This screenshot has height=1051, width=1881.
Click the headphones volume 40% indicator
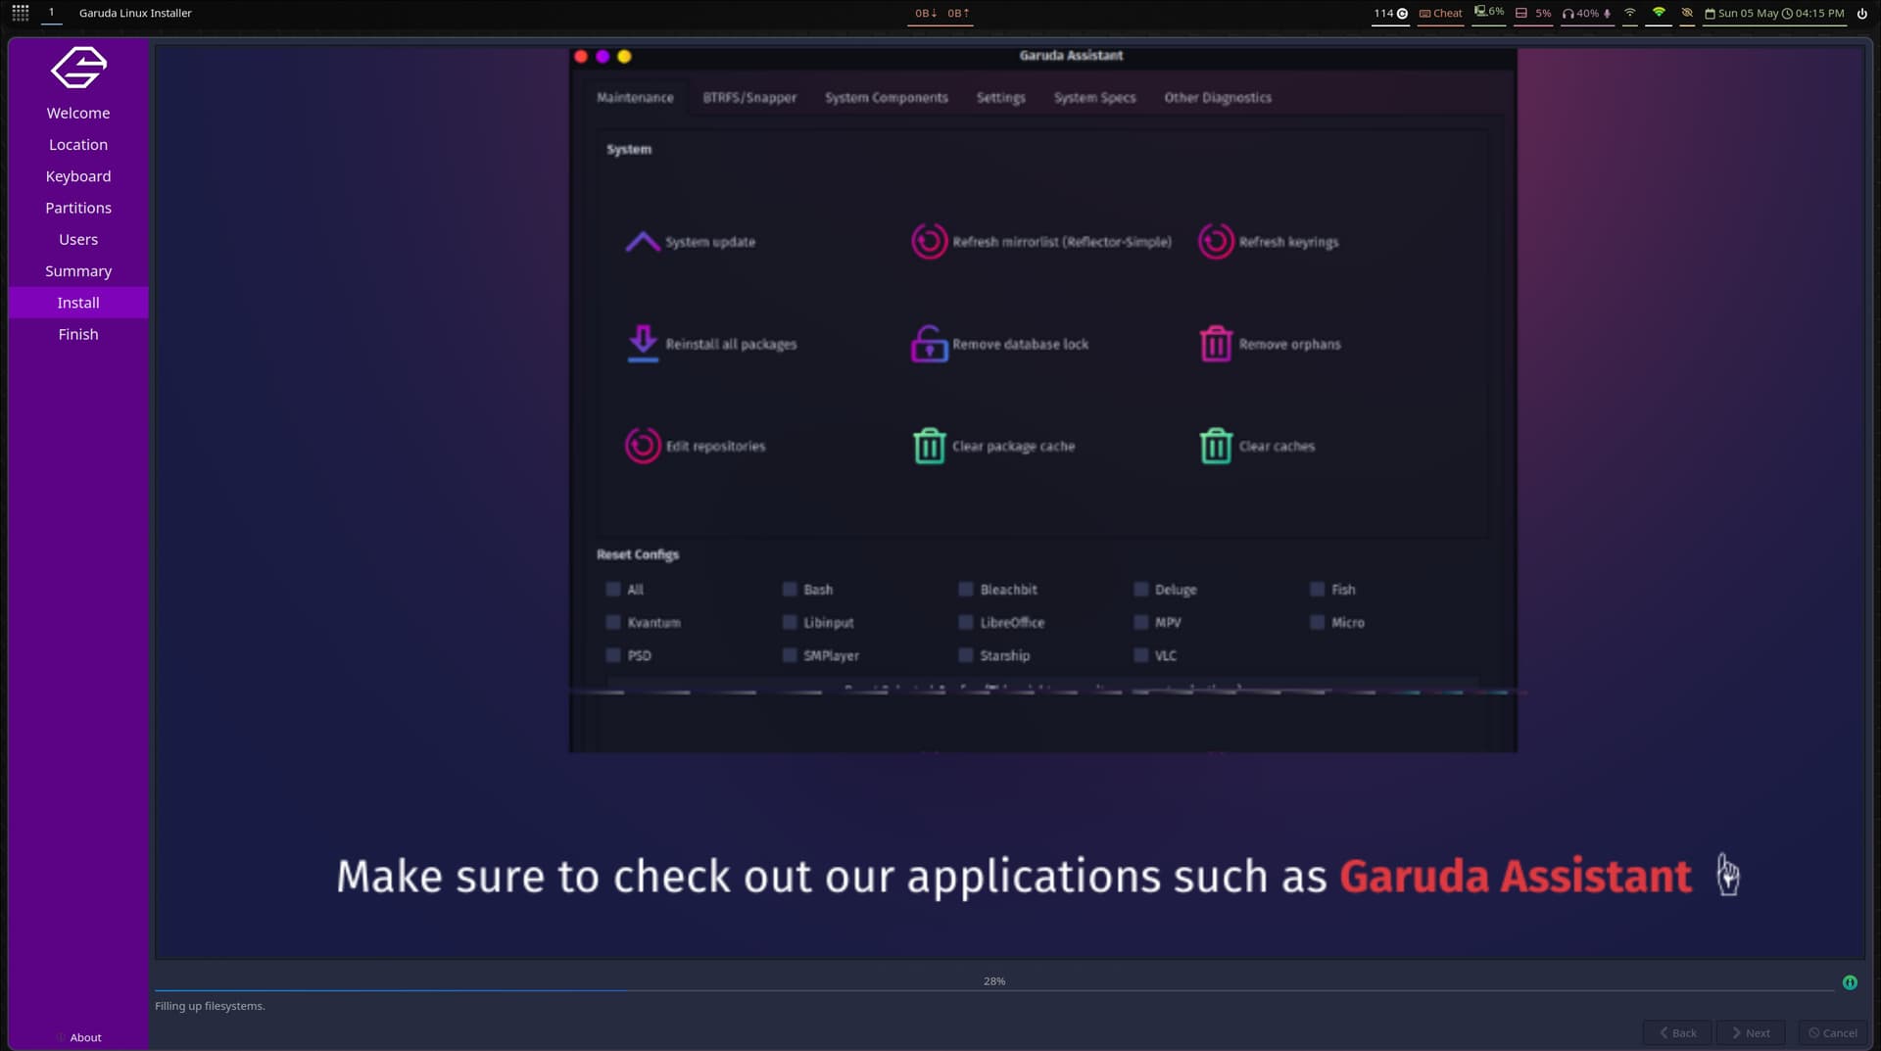tap(1587, 14)
